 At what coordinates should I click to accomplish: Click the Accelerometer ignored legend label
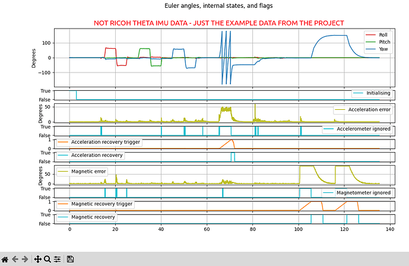pos(363,129)
